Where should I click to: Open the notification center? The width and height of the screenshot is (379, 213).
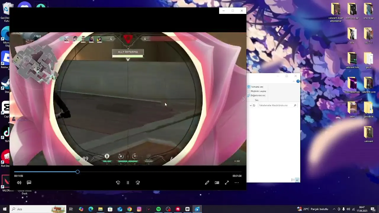[x=373, y=209]
